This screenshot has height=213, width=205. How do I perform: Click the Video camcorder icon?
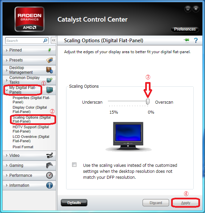click(x=50, y=156)
